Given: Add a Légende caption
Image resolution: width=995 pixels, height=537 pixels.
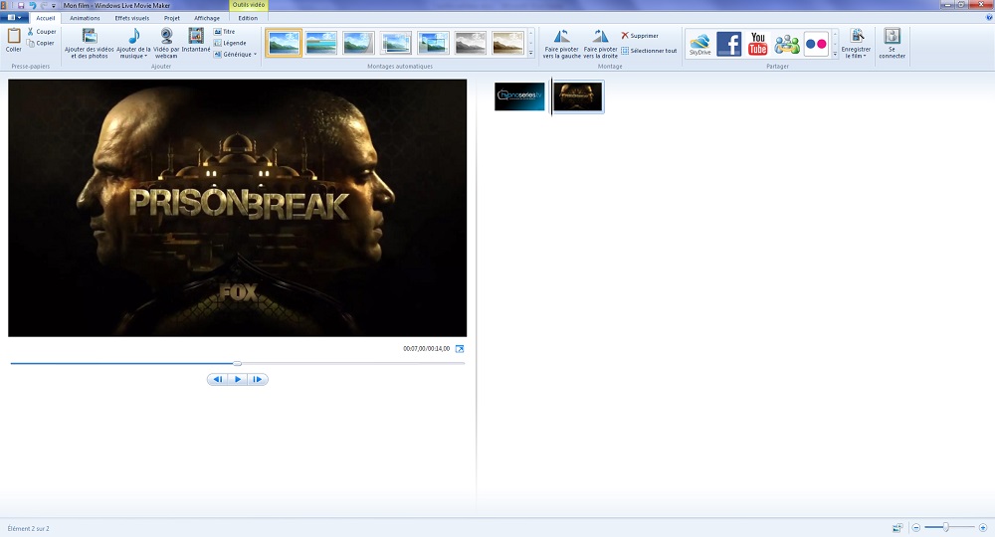Looking at the screenshot, I should click(231, 43).
